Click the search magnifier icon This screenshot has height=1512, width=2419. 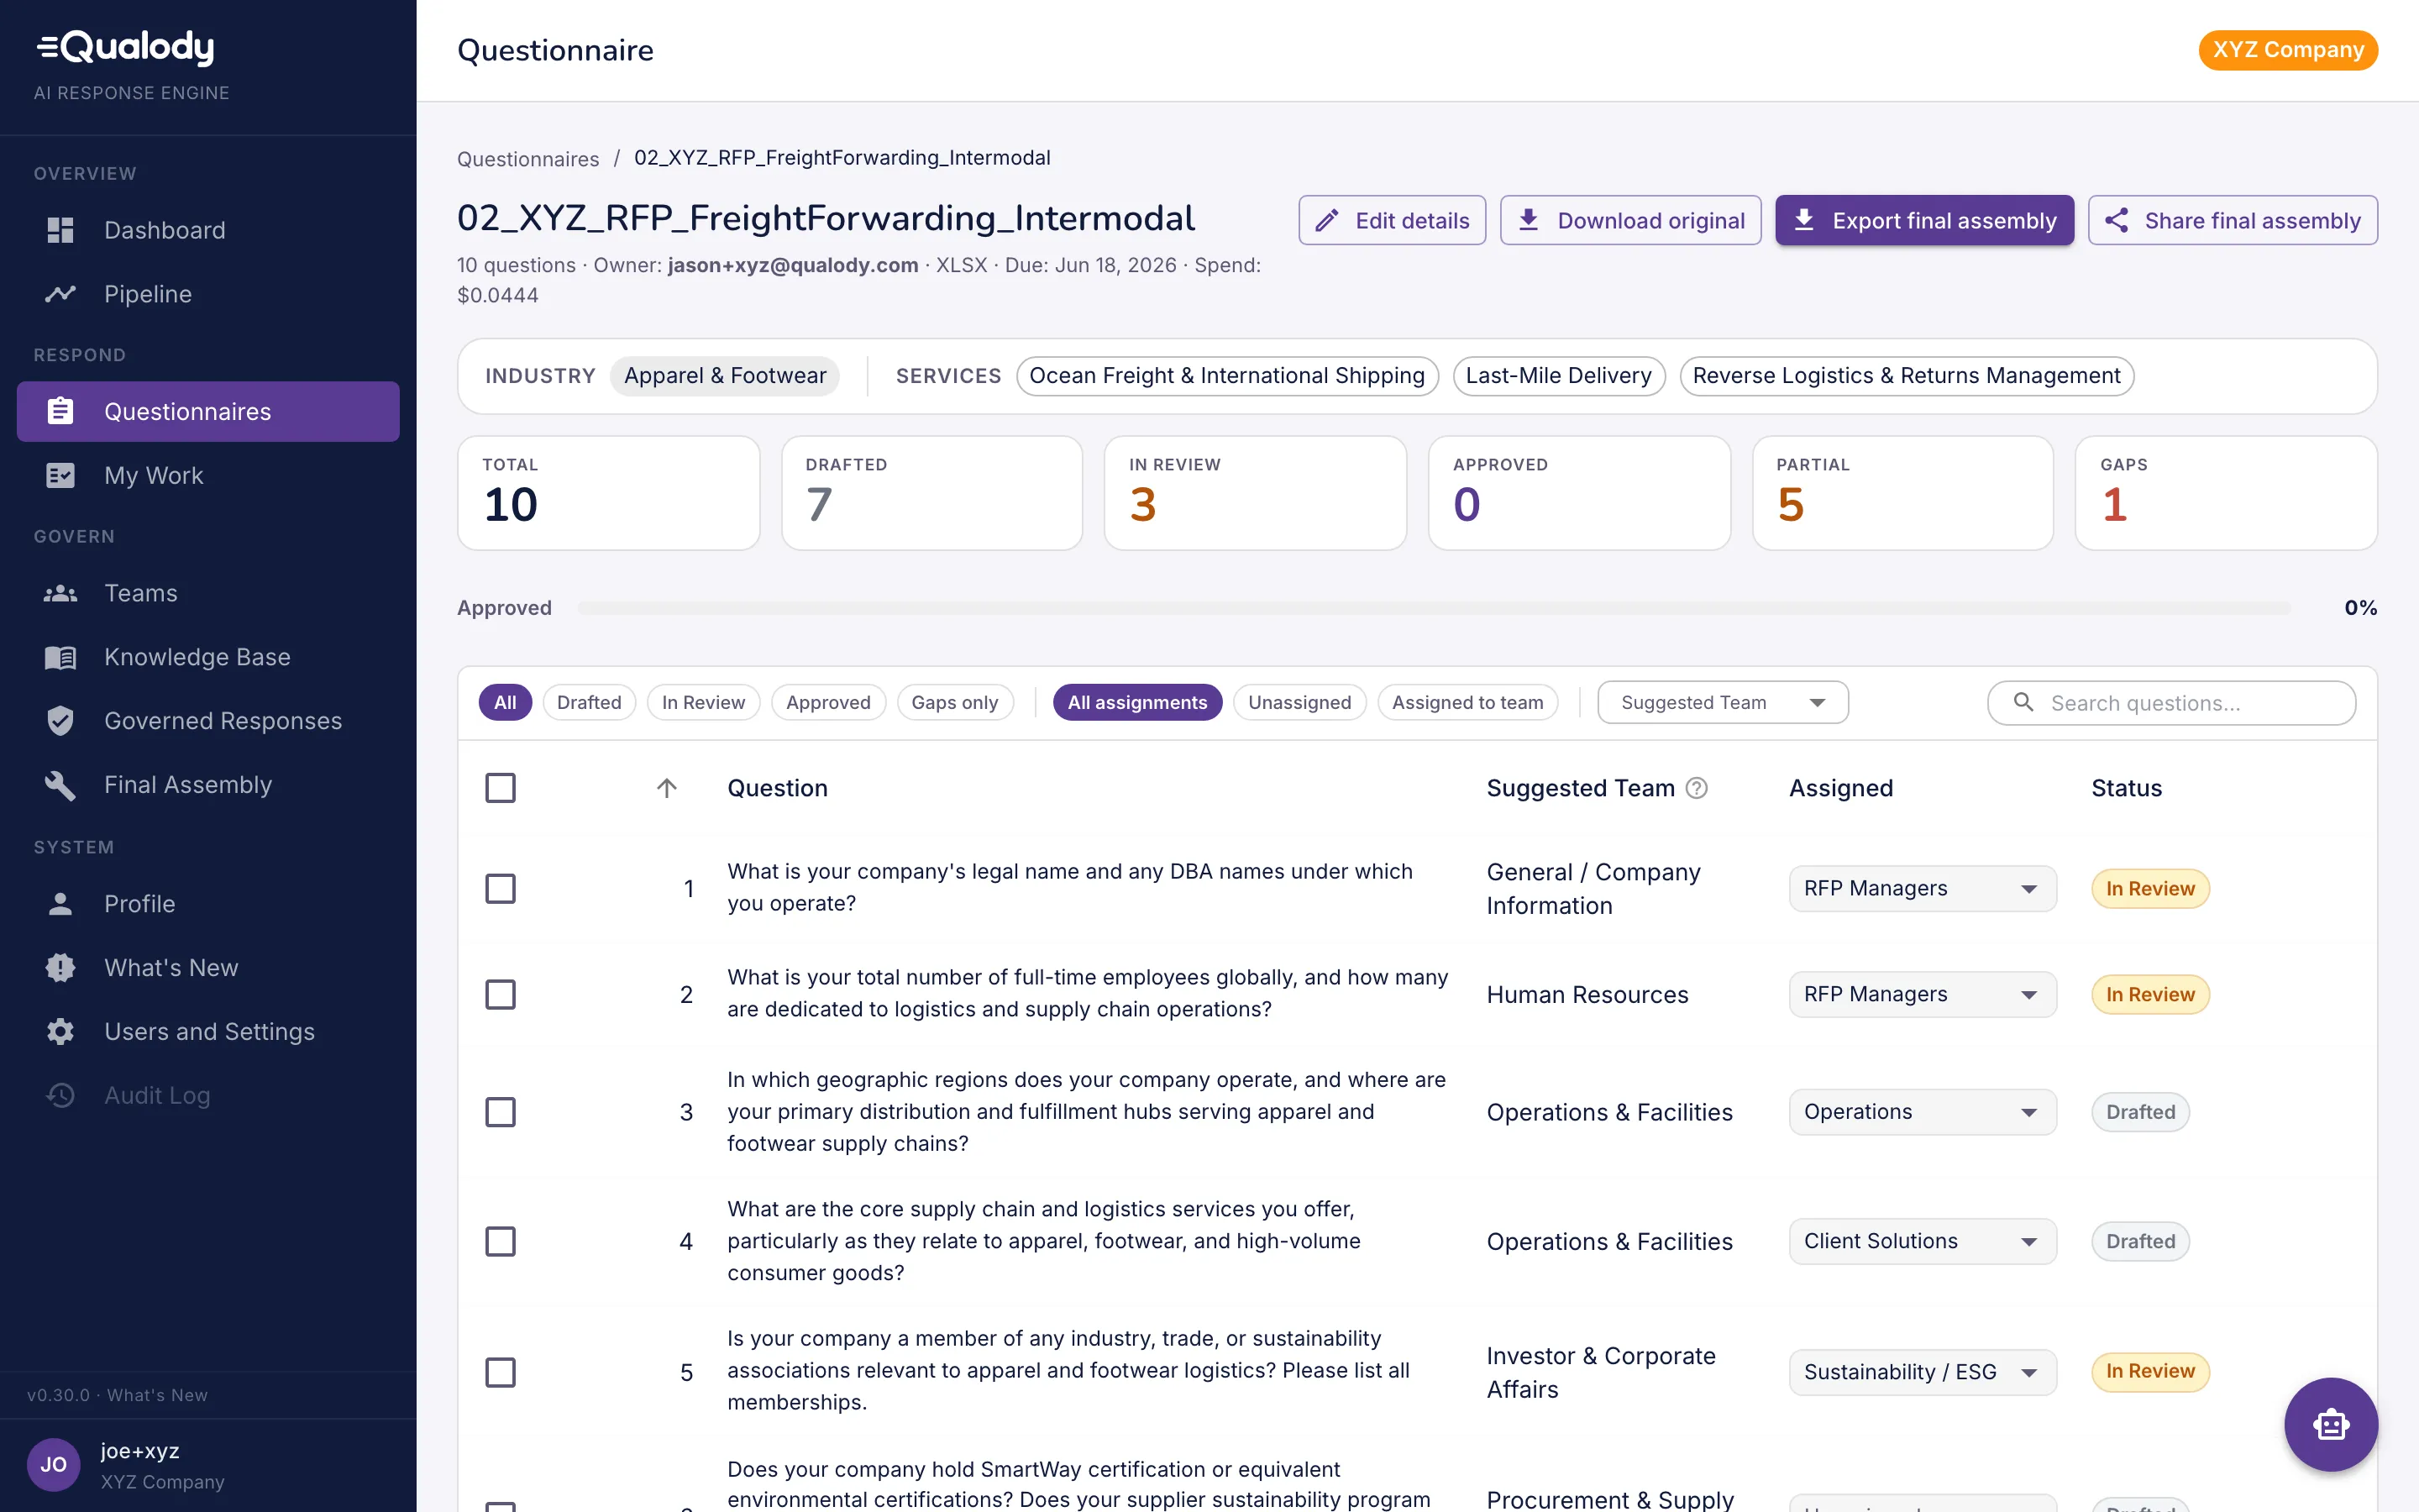point(2023,703)
